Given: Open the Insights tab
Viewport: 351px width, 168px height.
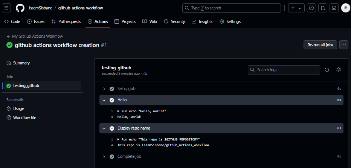Looking at the screenshot, I should click(202, 21).
